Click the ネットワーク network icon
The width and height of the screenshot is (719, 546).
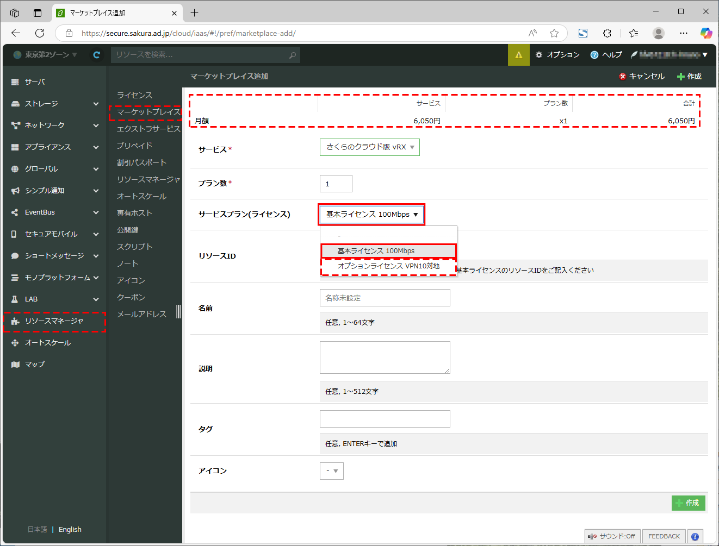point(15,125)
